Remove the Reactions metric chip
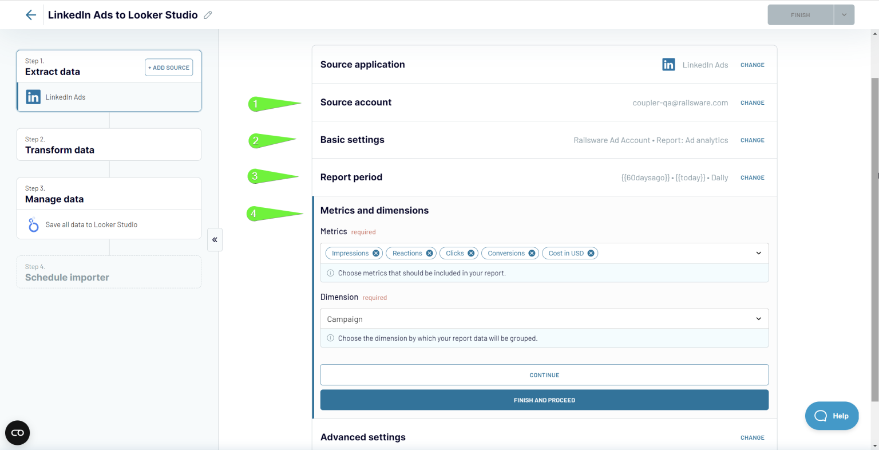The height and width of the screenshot is (450, 879). (429, 252)
